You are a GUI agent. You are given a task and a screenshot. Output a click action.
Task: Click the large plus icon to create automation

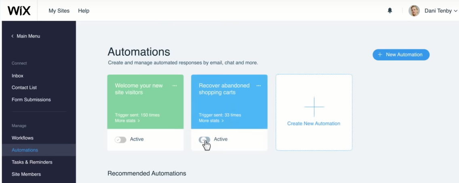pyautogui.click(x=314, y=106)
